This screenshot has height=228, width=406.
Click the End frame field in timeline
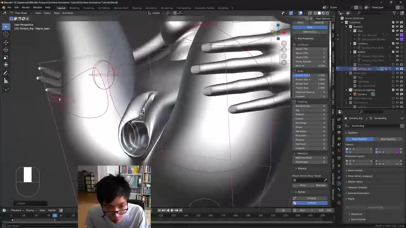[325, 210]
